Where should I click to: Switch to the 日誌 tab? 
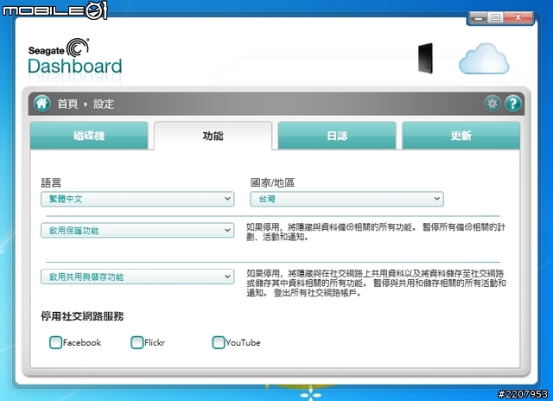[337, 136]
